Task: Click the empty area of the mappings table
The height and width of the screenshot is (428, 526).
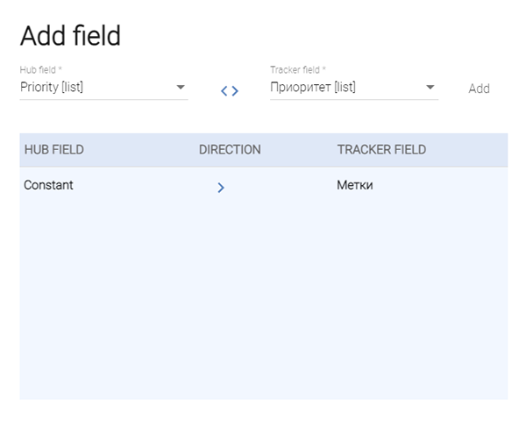Action: click(x=263, y=307)
